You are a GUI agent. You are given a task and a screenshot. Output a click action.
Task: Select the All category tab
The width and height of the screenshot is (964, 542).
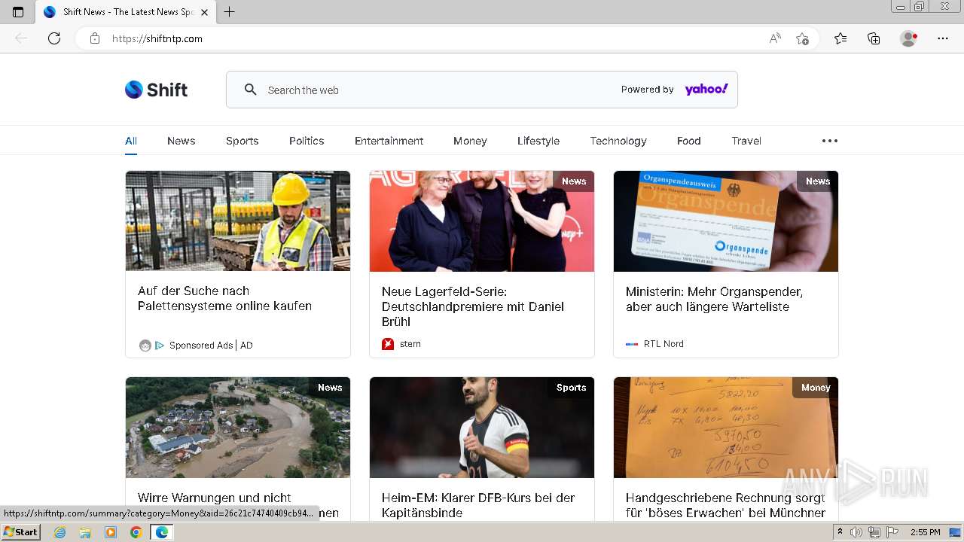(131, 141)
